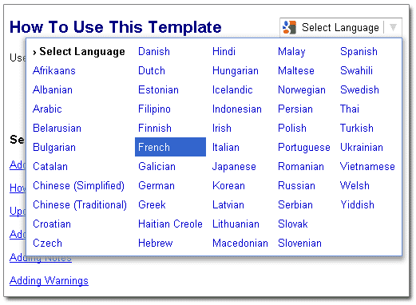Open the Adding Notes link
The width and height of the screenshot is (416, 305).
(x=41, y=259)
